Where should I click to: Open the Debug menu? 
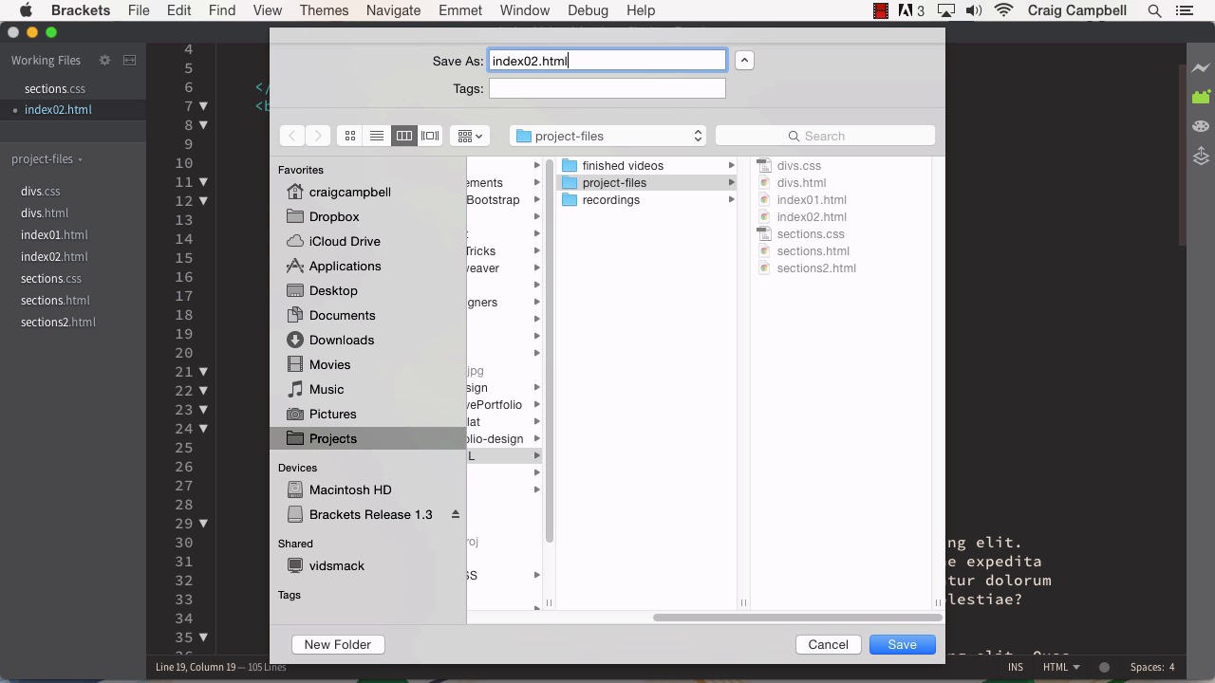pos(588,10)
